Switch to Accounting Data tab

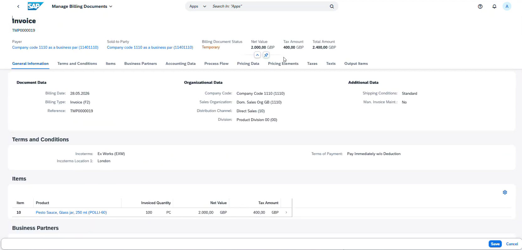tap(180, 64)
